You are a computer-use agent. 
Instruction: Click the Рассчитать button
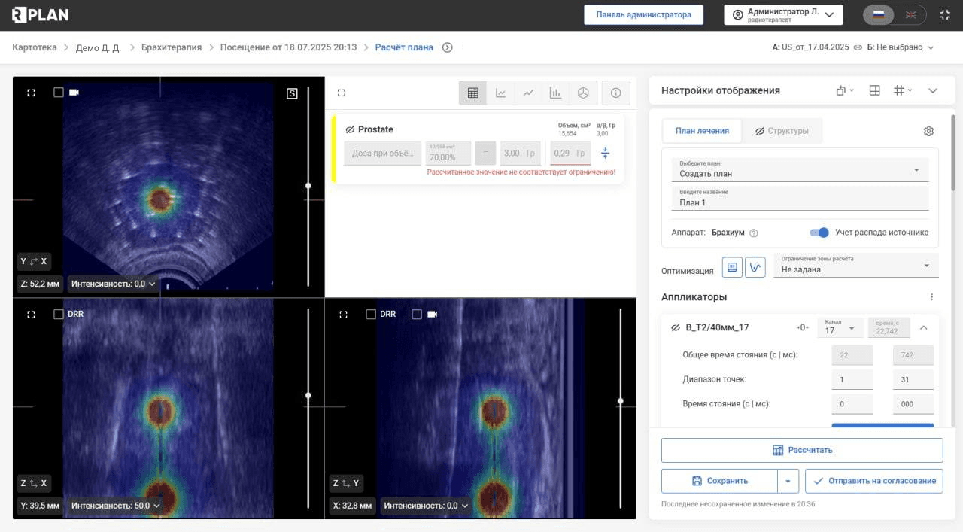click(802, 450)
